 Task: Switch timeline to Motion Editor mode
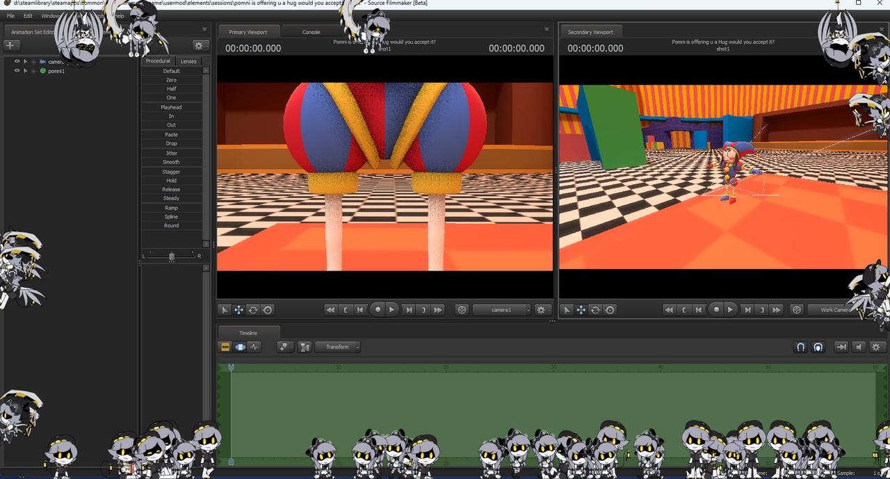point(240,347)
